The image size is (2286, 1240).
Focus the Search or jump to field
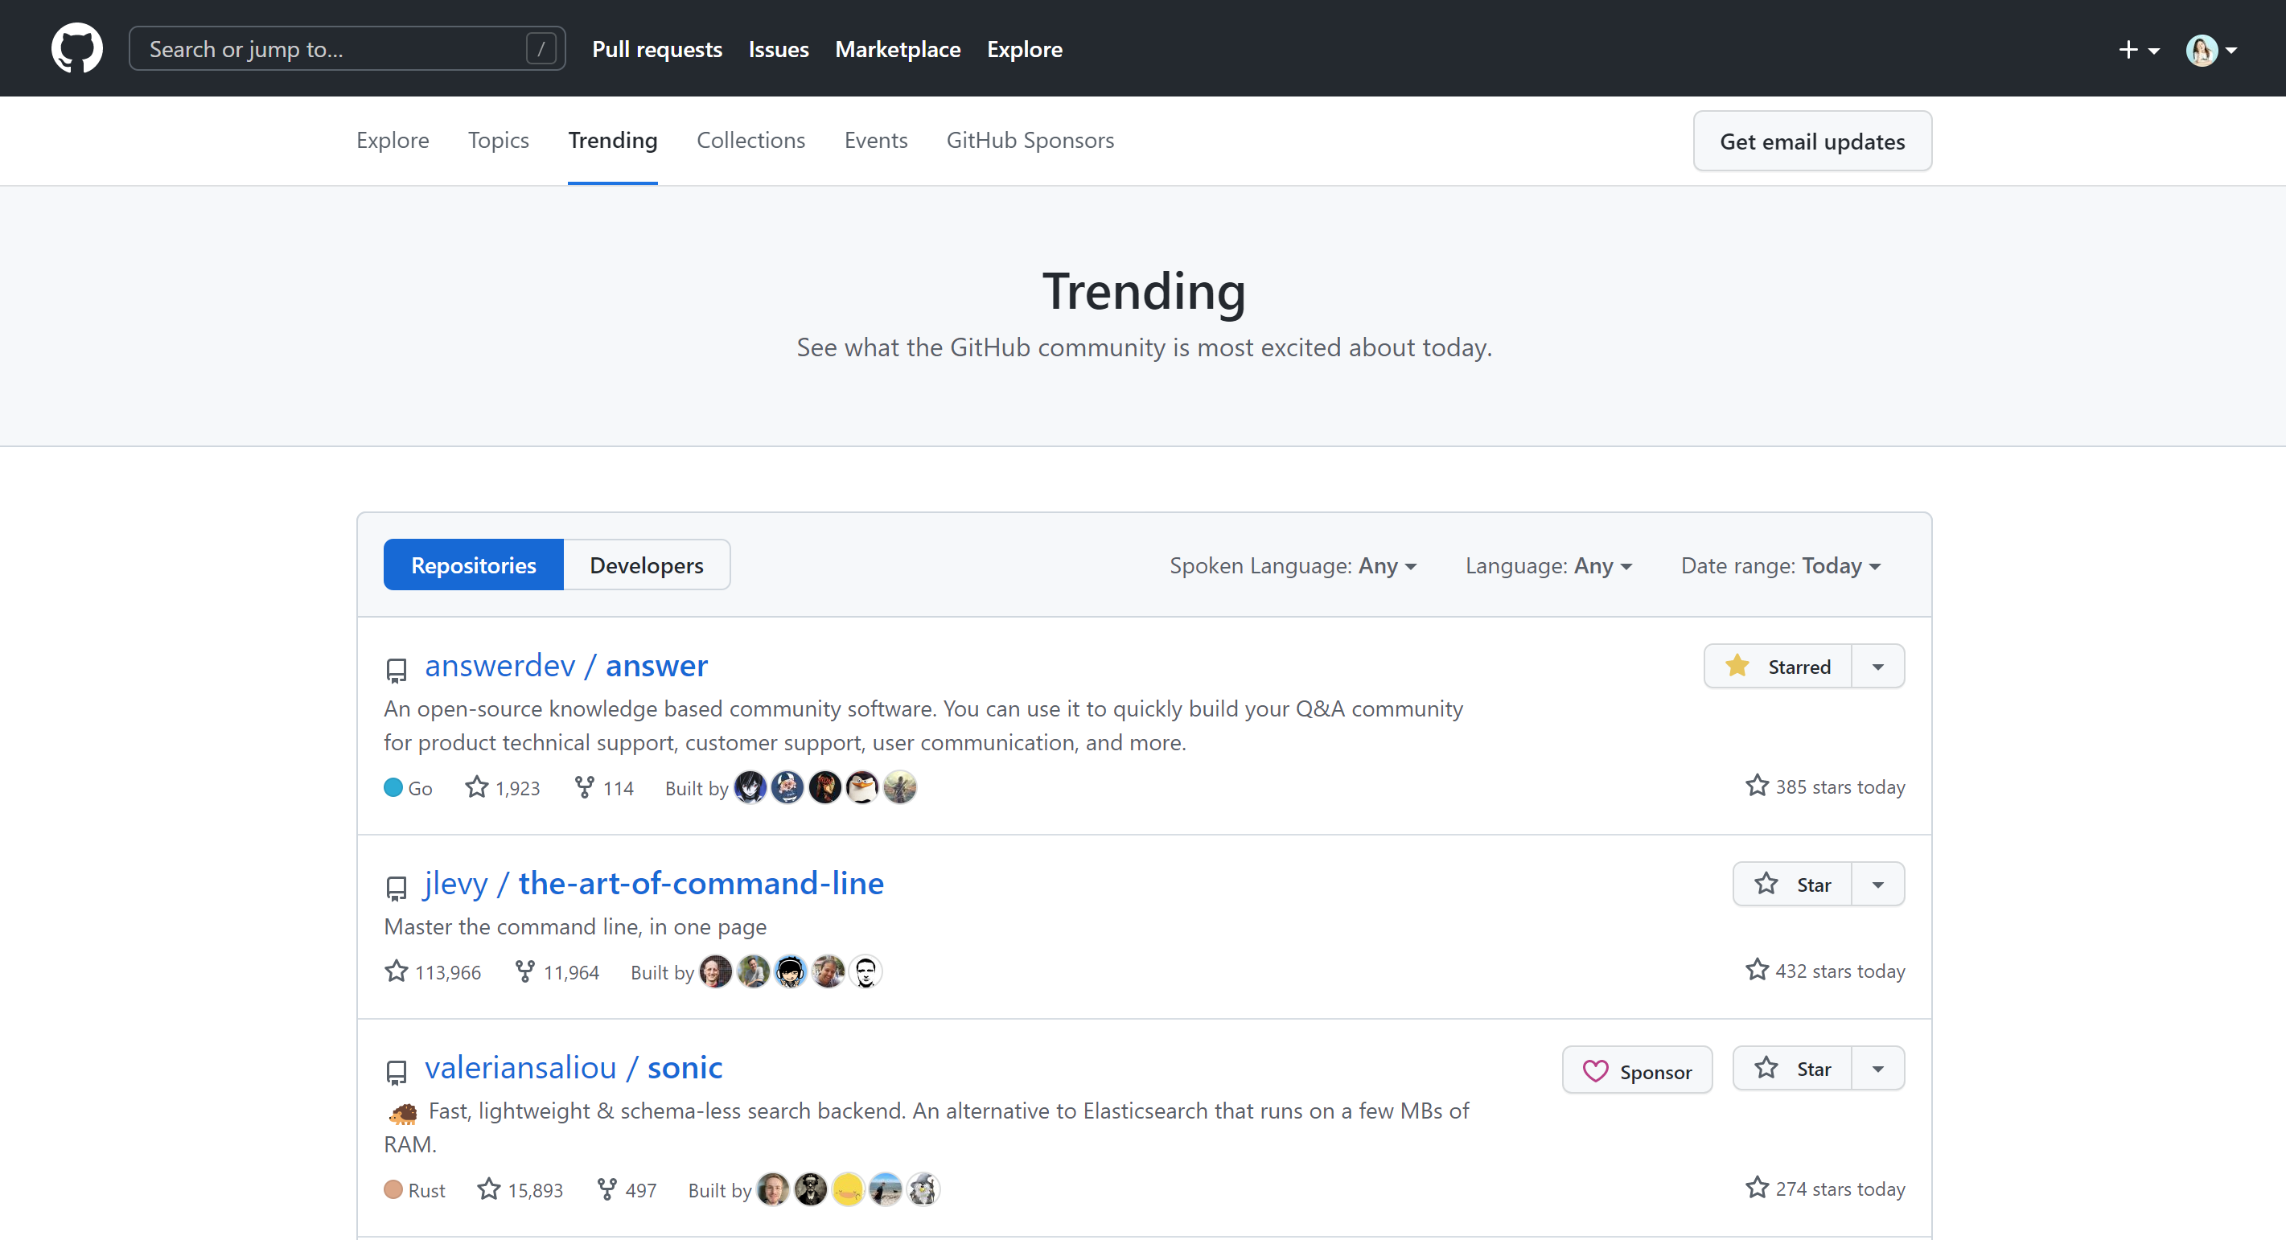tap(347, 49)
